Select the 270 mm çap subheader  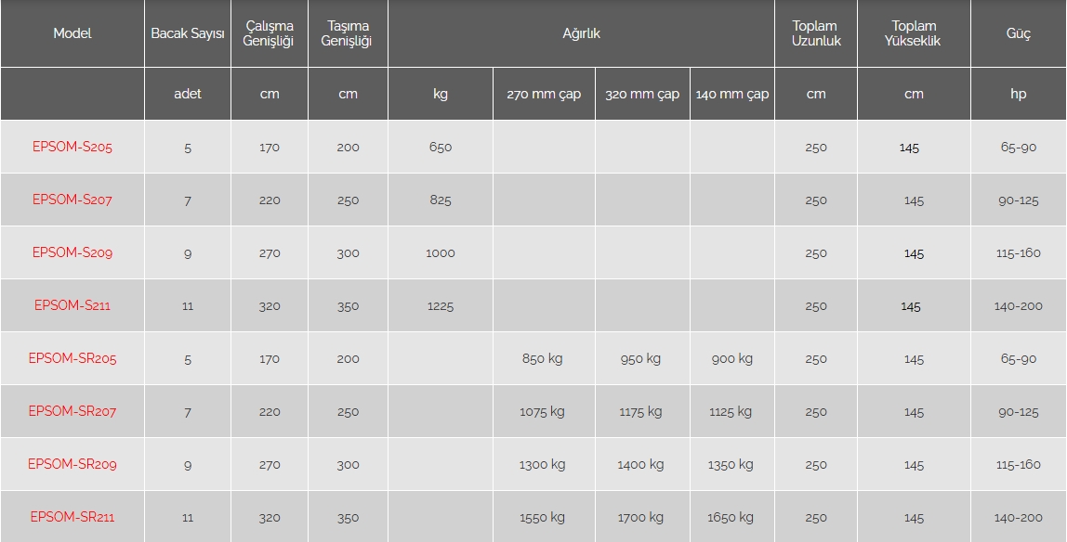point(544,94)
